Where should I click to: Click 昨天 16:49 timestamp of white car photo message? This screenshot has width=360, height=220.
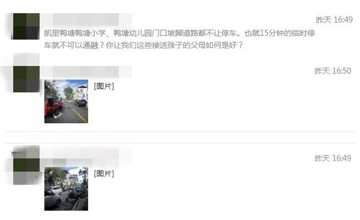332,158
